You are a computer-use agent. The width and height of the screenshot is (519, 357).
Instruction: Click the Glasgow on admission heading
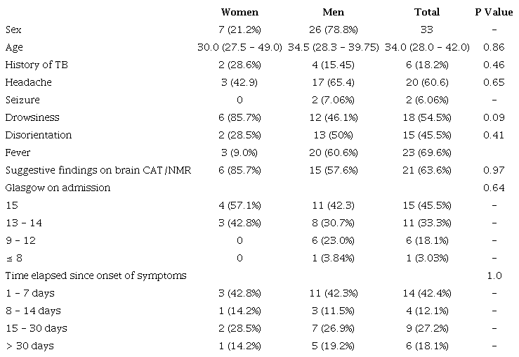point(57,188)
